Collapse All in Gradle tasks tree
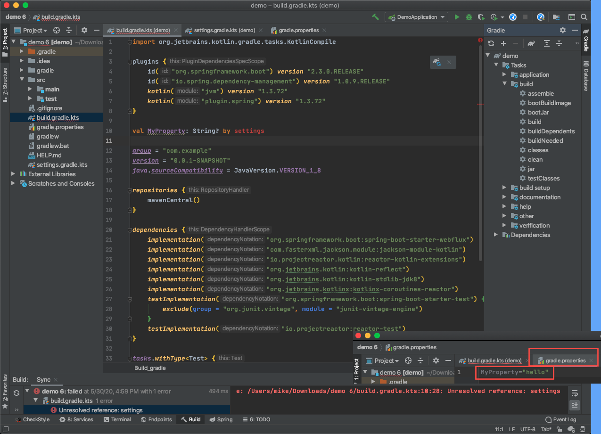Viewport: 601px width, 434px height. click(559, 42)
